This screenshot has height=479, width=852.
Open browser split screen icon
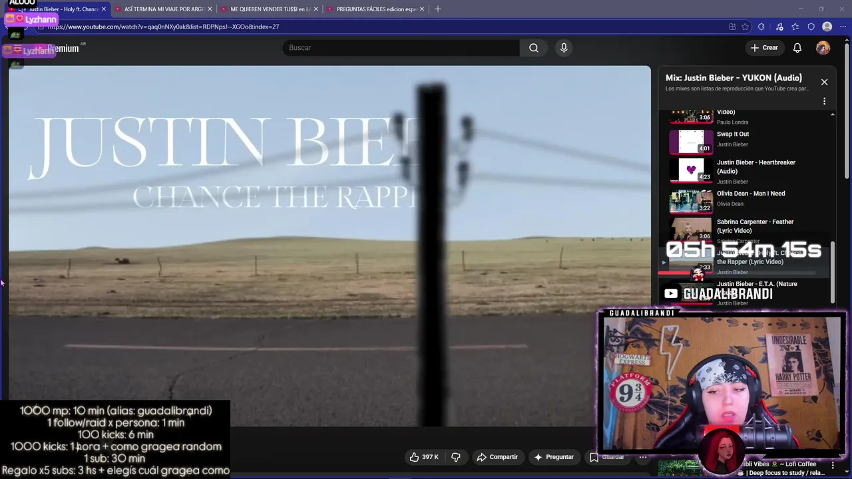pos(732,27)
